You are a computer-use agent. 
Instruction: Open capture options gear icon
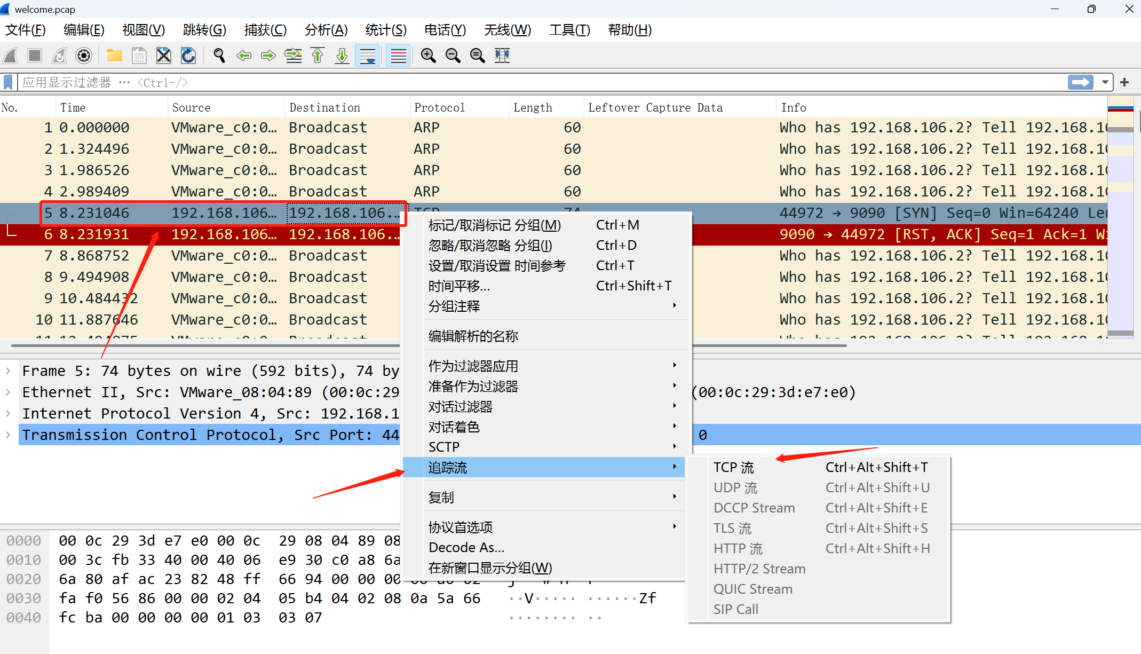click(x=84, y=56)
